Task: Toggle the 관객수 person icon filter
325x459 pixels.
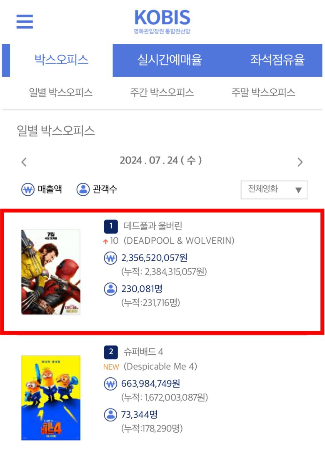Action: click(x=83, y=189)
